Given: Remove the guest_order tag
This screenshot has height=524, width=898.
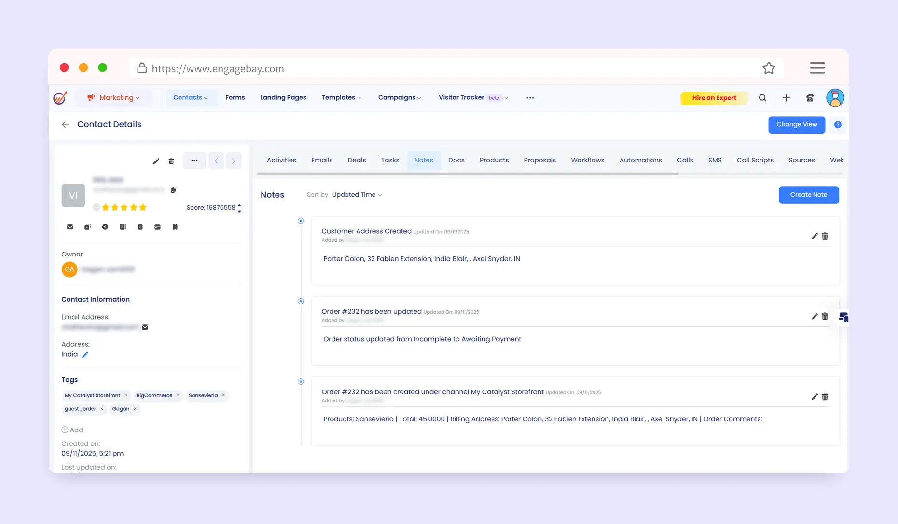Looking at the screenshot, I should [102, 409].
